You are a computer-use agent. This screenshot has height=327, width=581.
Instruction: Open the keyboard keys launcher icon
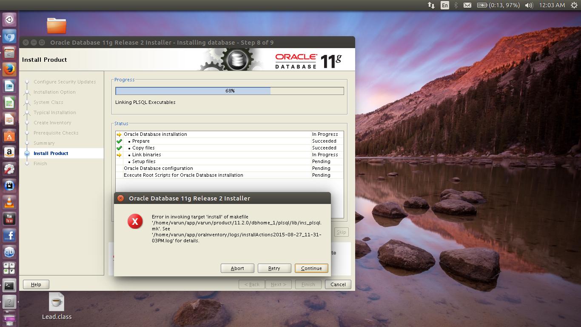tap(9, 269)
